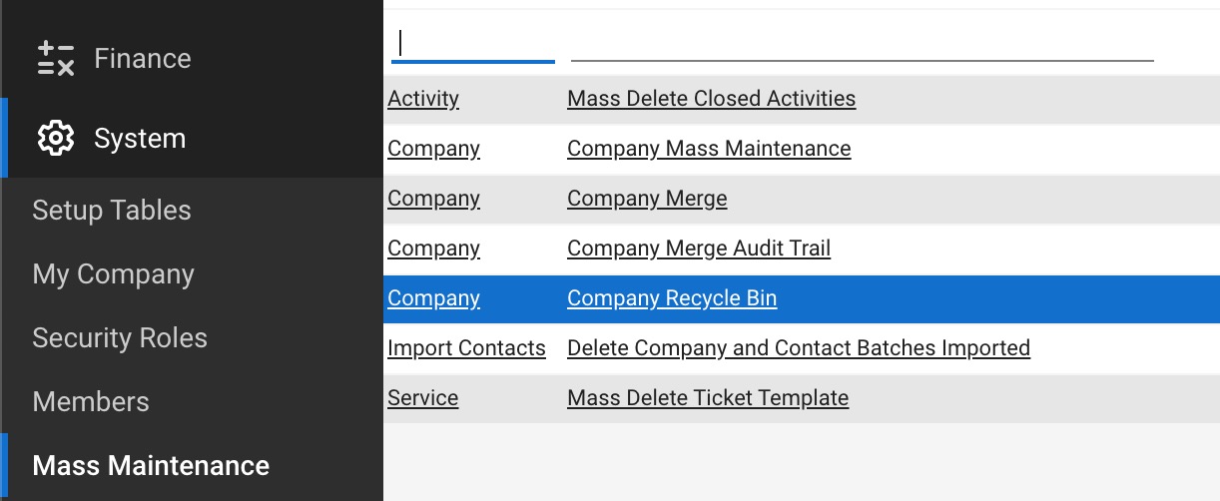Open Members in System submenu
This screenshot has height=501, width=1220.
click(x=91, y=402)
